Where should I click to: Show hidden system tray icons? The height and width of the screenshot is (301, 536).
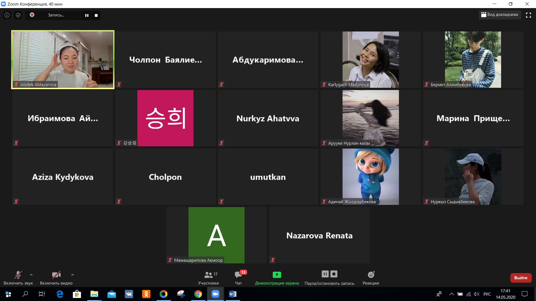click(x=451, y=294)
